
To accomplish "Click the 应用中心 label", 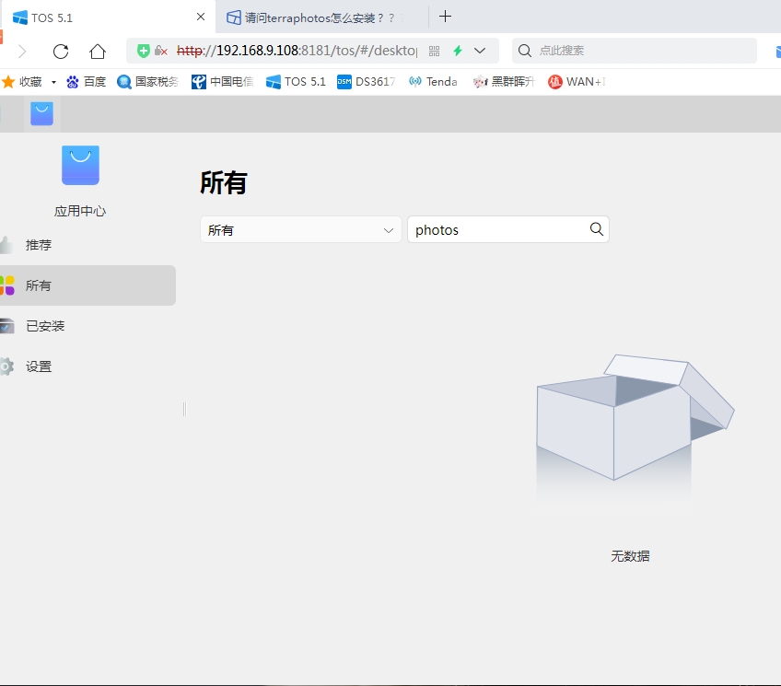I will click(x=80, y=211).
